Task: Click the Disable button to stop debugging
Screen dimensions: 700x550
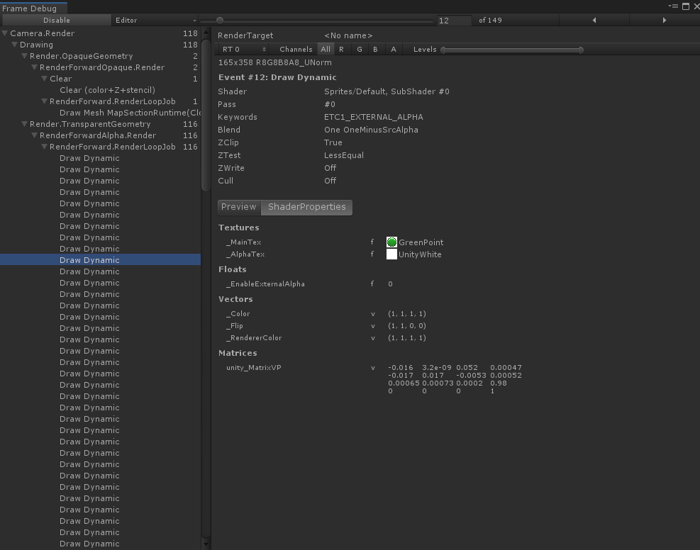Action: (56, 20)
